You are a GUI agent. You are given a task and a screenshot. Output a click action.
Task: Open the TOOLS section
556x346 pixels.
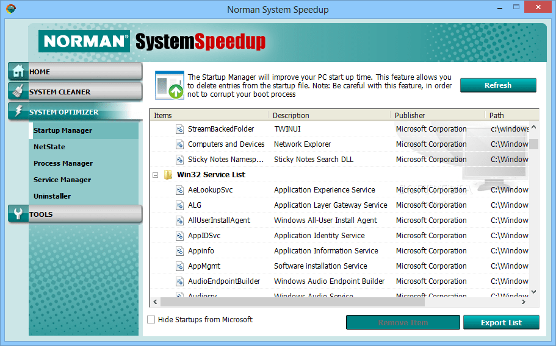(x=75, y=214)
